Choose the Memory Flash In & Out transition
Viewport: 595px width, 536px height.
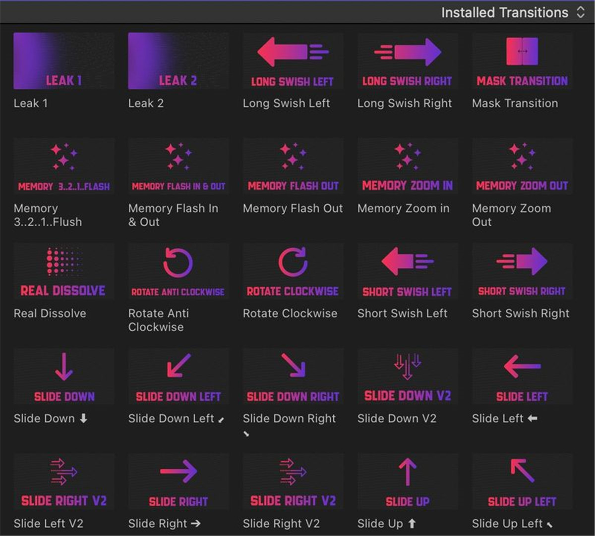pos(178,166)
